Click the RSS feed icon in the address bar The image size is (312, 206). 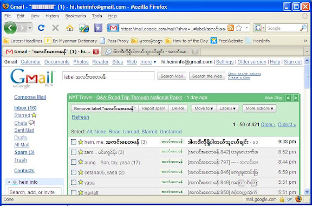click(x=230, y=28)
